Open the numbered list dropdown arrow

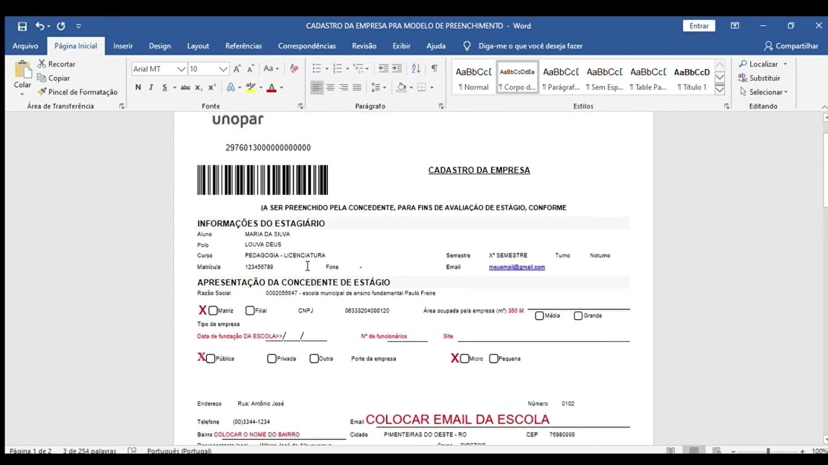[347, 68]
